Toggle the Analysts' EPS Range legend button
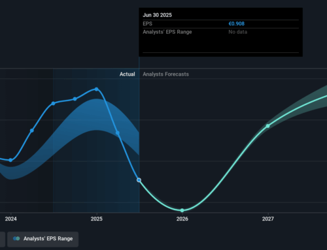This screenshot has height=250, width=327. [x=43, y=239]
